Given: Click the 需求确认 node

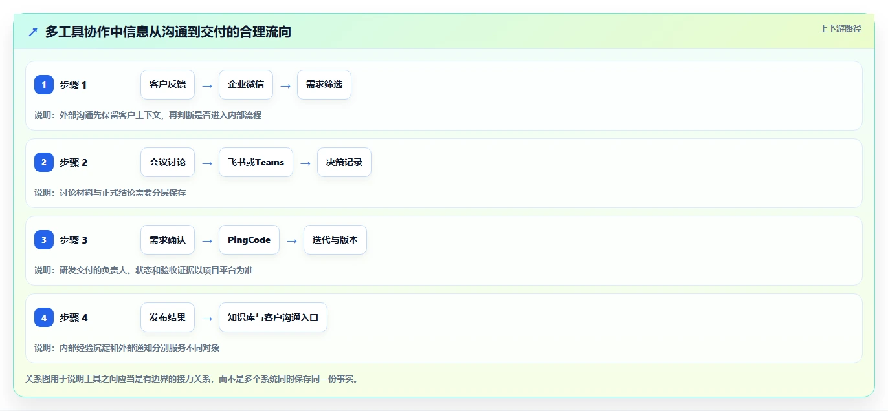Looking at the screenshot, I should click(x=168, y=240).
